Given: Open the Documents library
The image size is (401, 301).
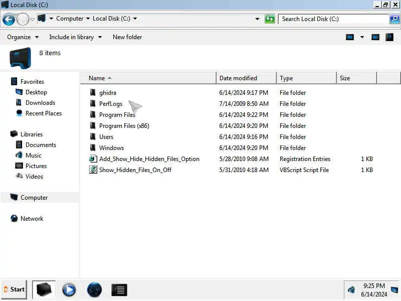Looking at the screenshot, I should coord(41,145).
